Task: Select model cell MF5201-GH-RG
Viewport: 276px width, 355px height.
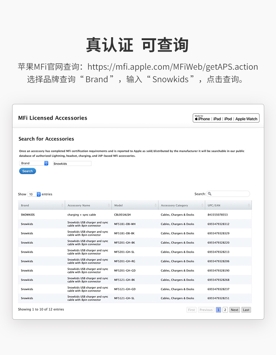Action: pos(124,261)
